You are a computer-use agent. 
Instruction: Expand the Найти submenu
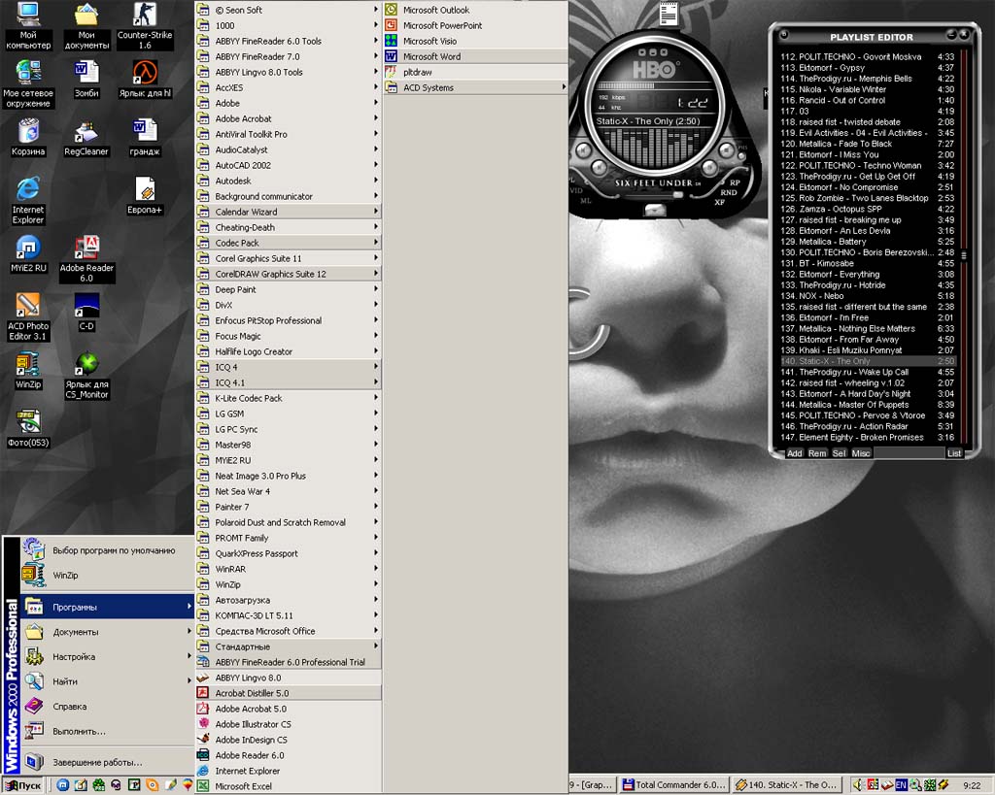(x=107, y=680)
